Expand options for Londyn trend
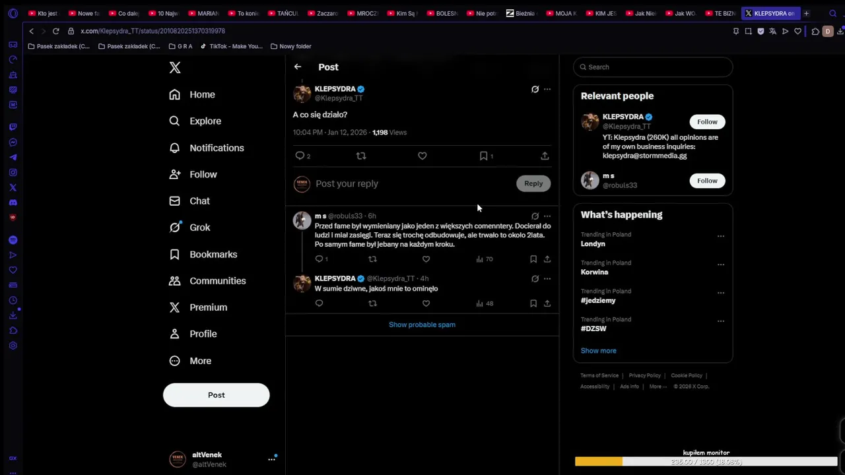This screenshot has width=845, height=475. 721,236
